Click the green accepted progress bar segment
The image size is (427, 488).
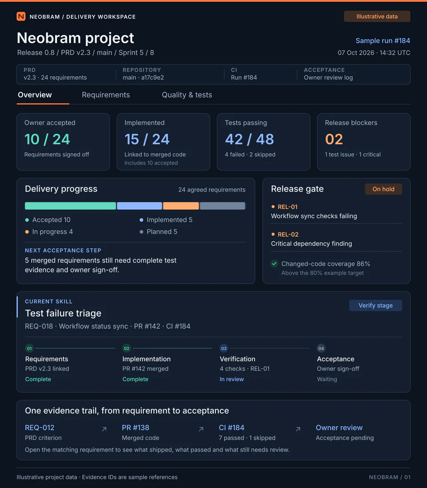(70, 206)
